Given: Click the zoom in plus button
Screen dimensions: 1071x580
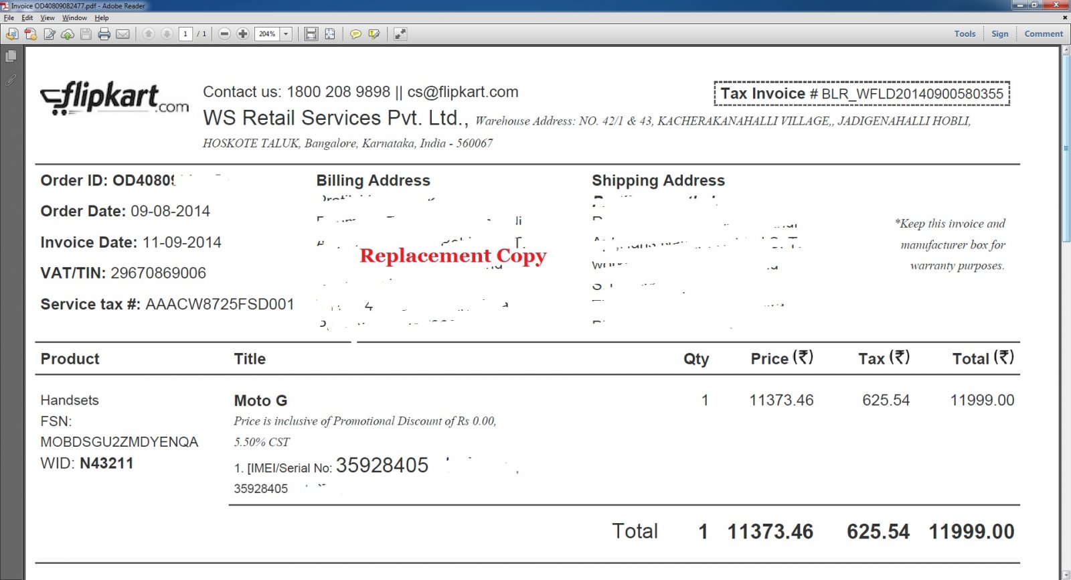Looking at the screenshot, I should (243, 34).
